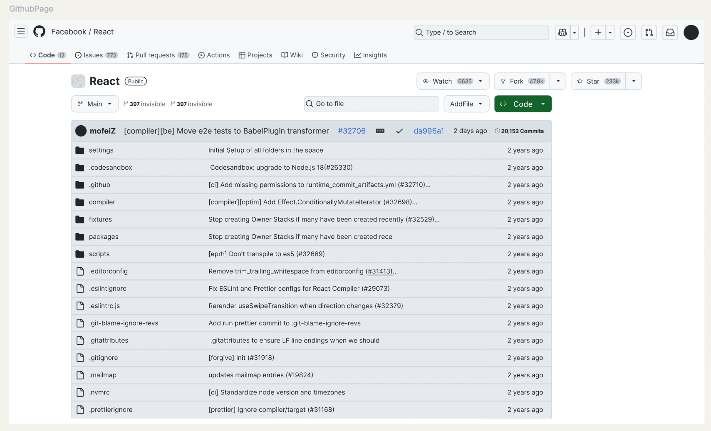Click the folder icon for packages
Viewport: 711px width, 431px height.
tap(80, 237)
